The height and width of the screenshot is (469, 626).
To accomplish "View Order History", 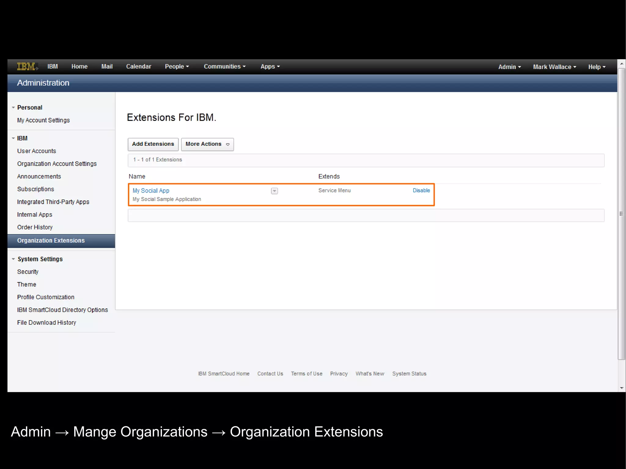I will click(x=35, y=227).
